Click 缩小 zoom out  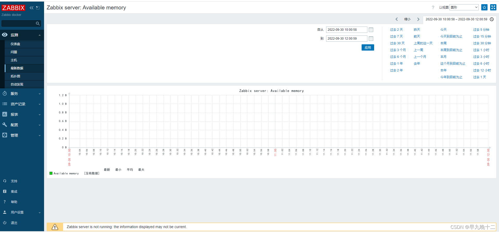[x=407, y=19]
